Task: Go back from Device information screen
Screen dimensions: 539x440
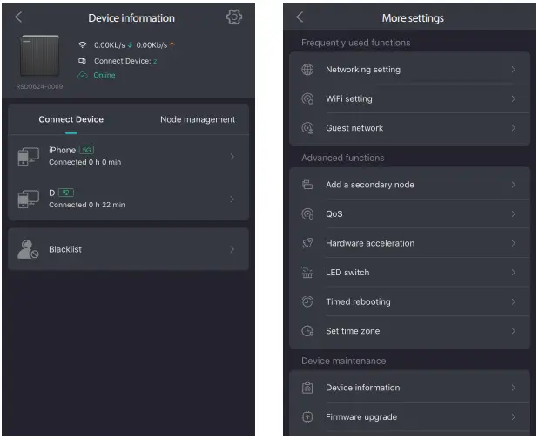Action: [19, 17]
